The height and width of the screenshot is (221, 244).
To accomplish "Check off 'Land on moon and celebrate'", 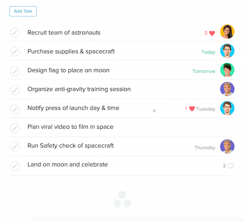I will 15,165.
